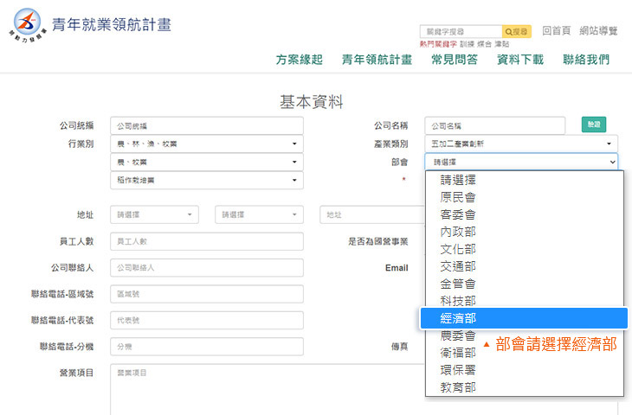Focus the 代表號 phone field
The width and height of the screenshot is (632, 415).
tap(207, 320)
